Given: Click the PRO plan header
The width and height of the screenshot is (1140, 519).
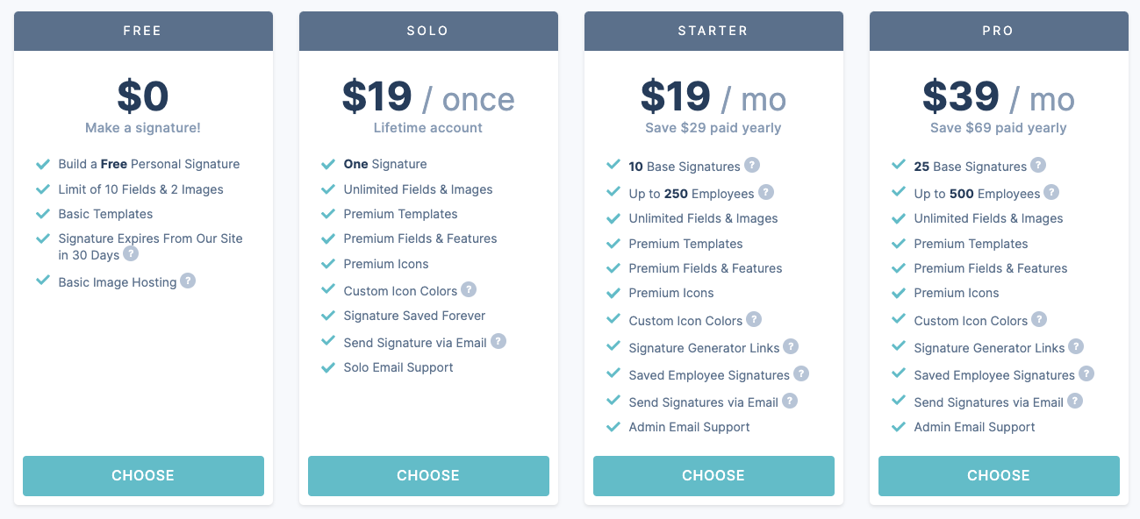Looking at the screenshot, I should pyautogui.click(x=999, y=31).
